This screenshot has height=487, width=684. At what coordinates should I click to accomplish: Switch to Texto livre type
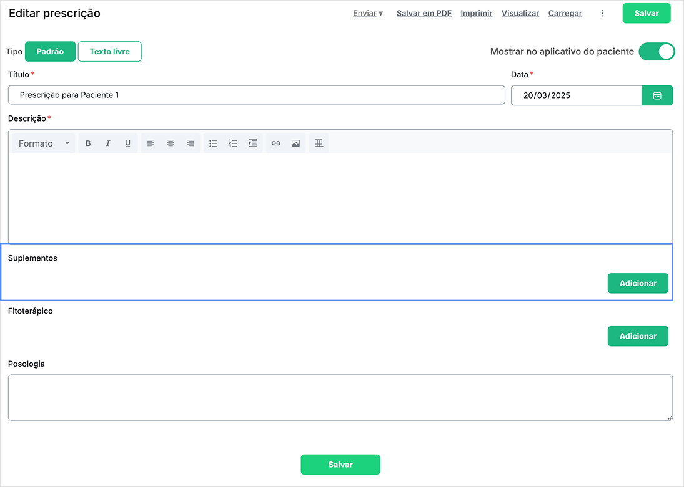point(110,52)
